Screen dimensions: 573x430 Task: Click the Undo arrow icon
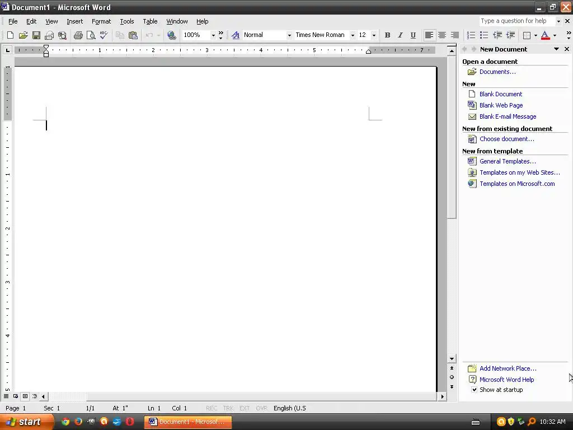[149, 35]
